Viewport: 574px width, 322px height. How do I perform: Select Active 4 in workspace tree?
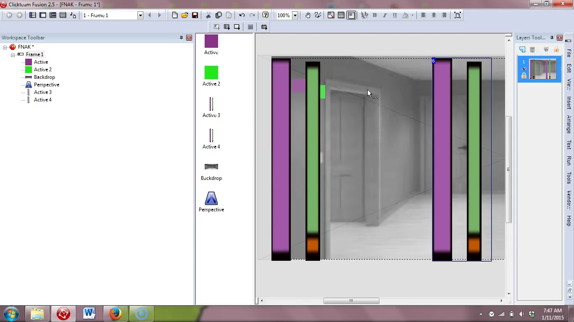43,100
